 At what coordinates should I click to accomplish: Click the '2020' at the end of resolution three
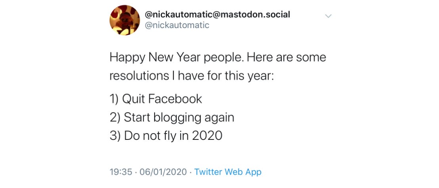tap(207, 136)
